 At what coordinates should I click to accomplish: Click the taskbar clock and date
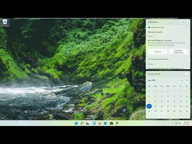point(186,123)
